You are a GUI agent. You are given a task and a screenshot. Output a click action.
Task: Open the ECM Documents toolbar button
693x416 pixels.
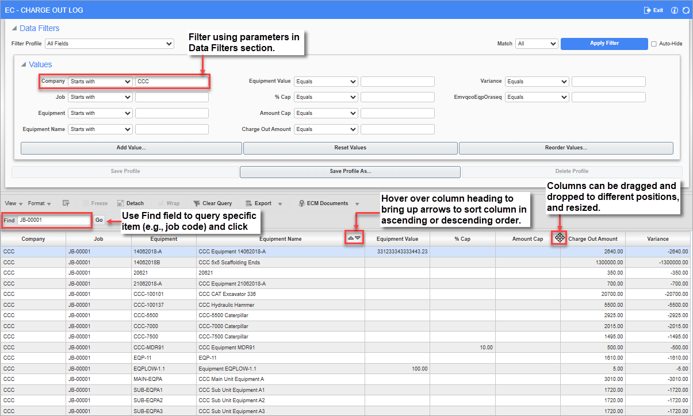click(323, 203)
